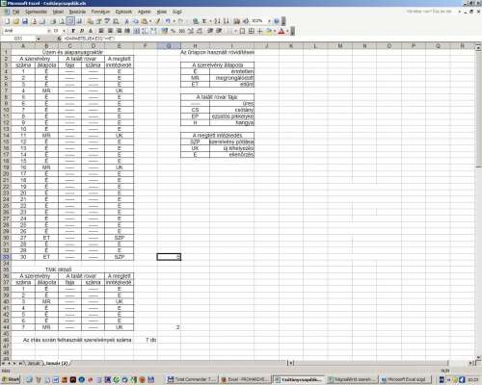Sort ascending with the A-Z icon
482x385 pixels.
click(x=217, y=21)
